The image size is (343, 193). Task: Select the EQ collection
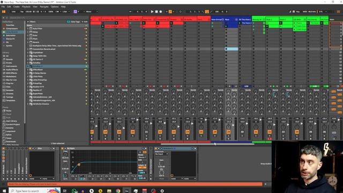point(8,42)
